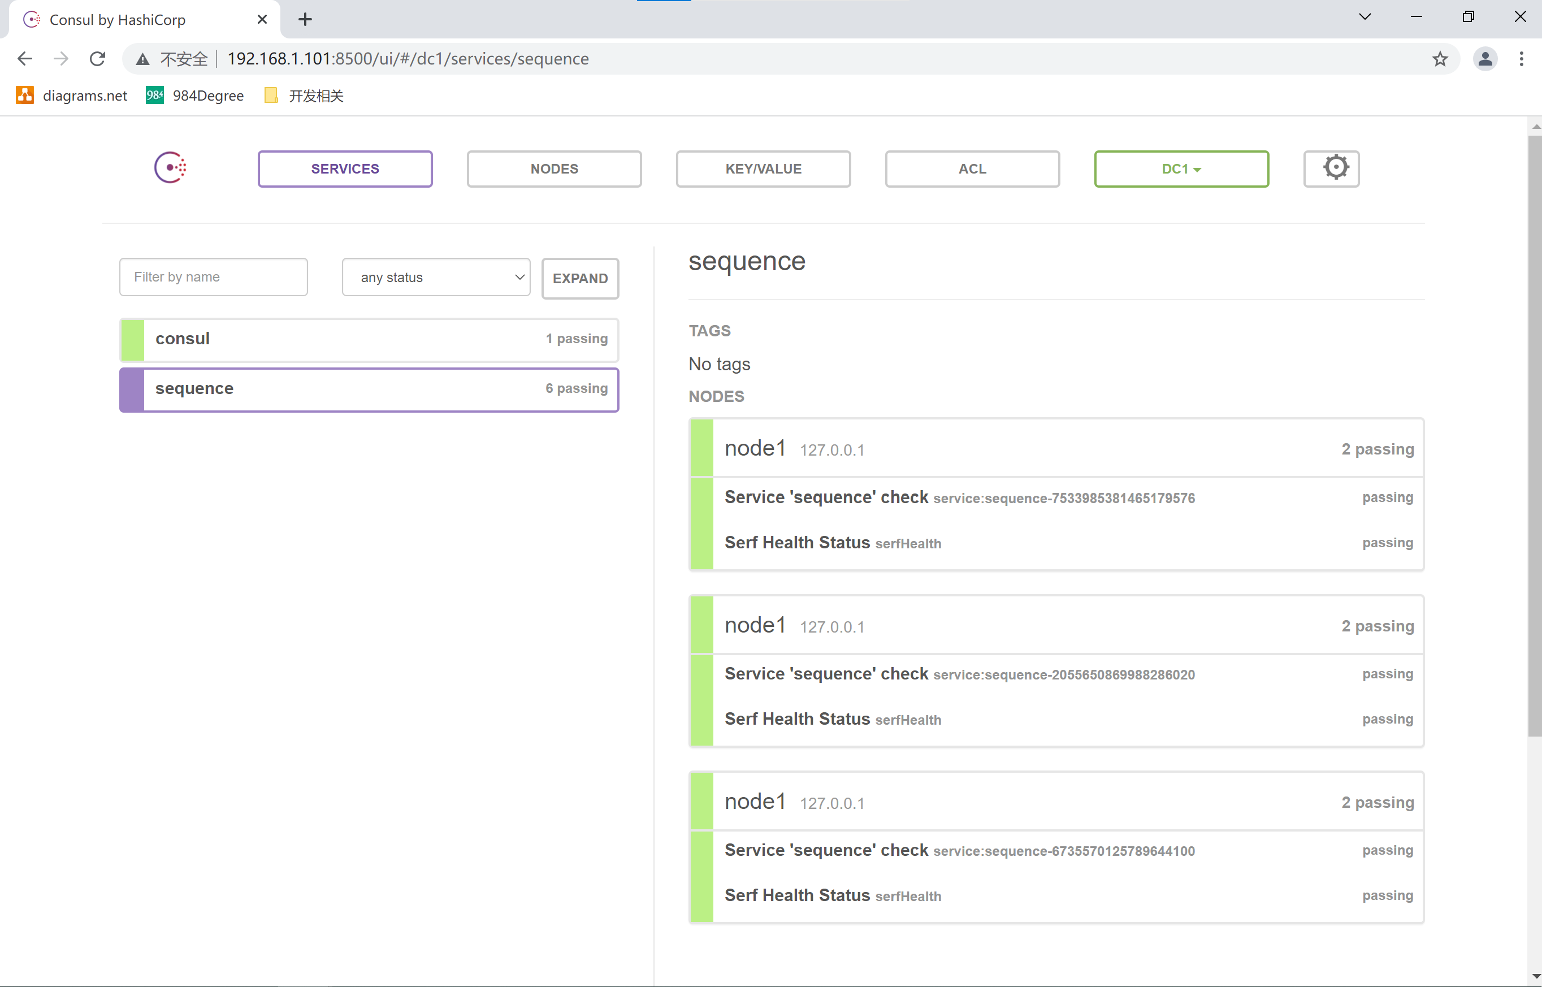Reload the page with refresh icon
Viewport: 1542px width, 987px height.
pos(97,59)
